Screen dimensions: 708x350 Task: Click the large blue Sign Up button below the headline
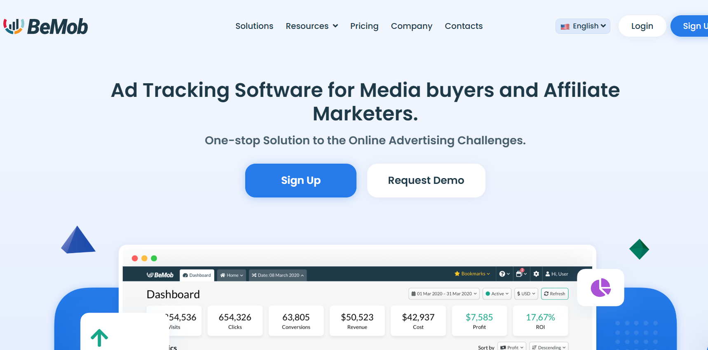[x=301, y=181]
